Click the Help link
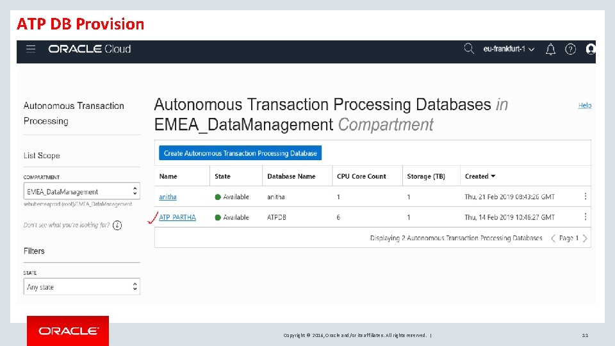The height and width of the screenshot is (346, 615). click(x=584, y=105)
